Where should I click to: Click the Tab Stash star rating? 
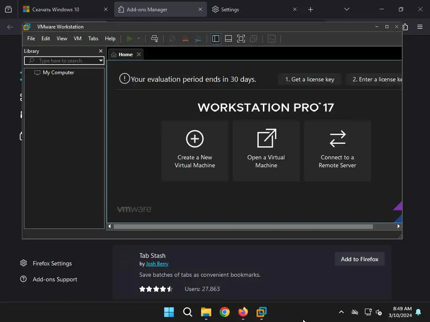156,289
